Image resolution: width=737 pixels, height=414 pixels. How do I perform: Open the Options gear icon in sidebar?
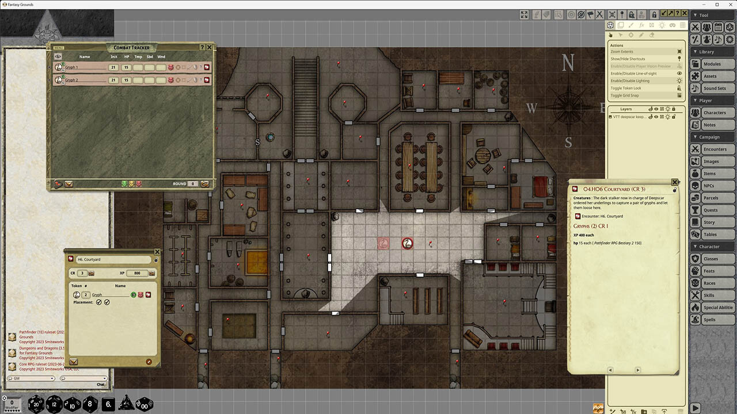[730, 40]
